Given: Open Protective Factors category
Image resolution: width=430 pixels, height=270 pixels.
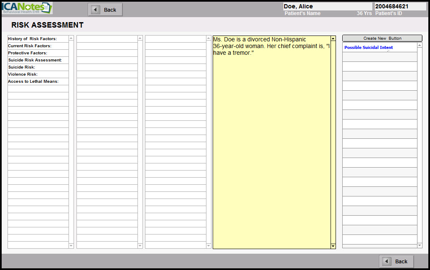Looking at the screenshot, I should (x=38, y=53).
